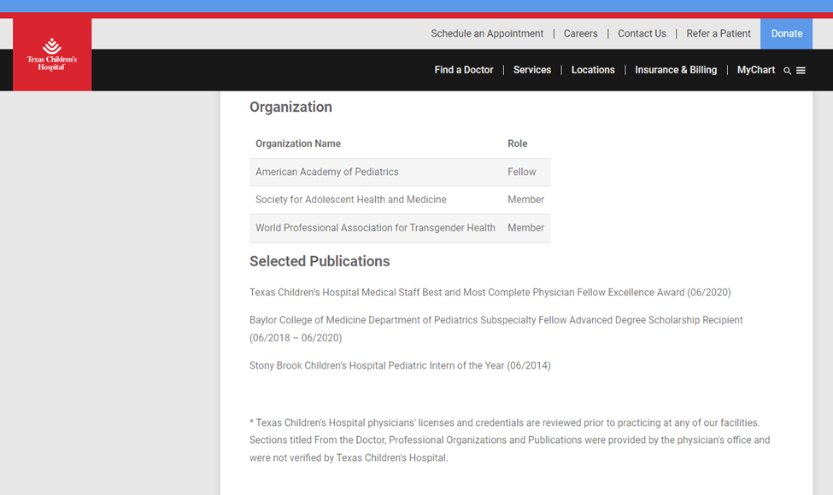The image size is (833, 495).
Task: Open the search magnifier icon
Action: (787, 71)
